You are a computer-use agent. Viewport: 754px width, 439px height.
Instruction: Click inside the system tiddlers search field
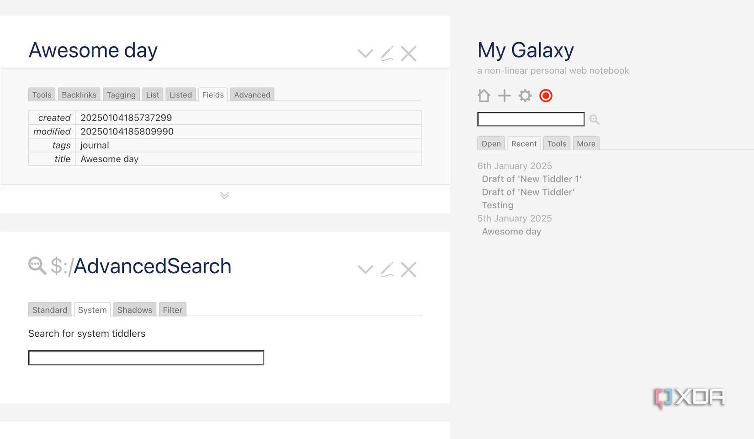pos(145,358)
